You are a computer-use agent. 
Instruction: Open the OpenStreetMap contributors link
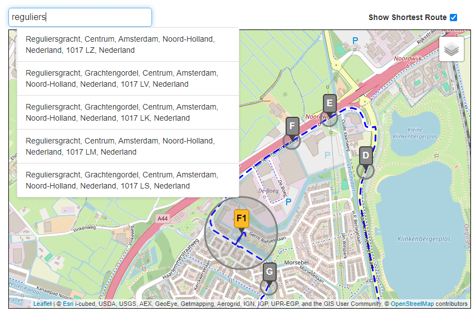tap(411, 304)
